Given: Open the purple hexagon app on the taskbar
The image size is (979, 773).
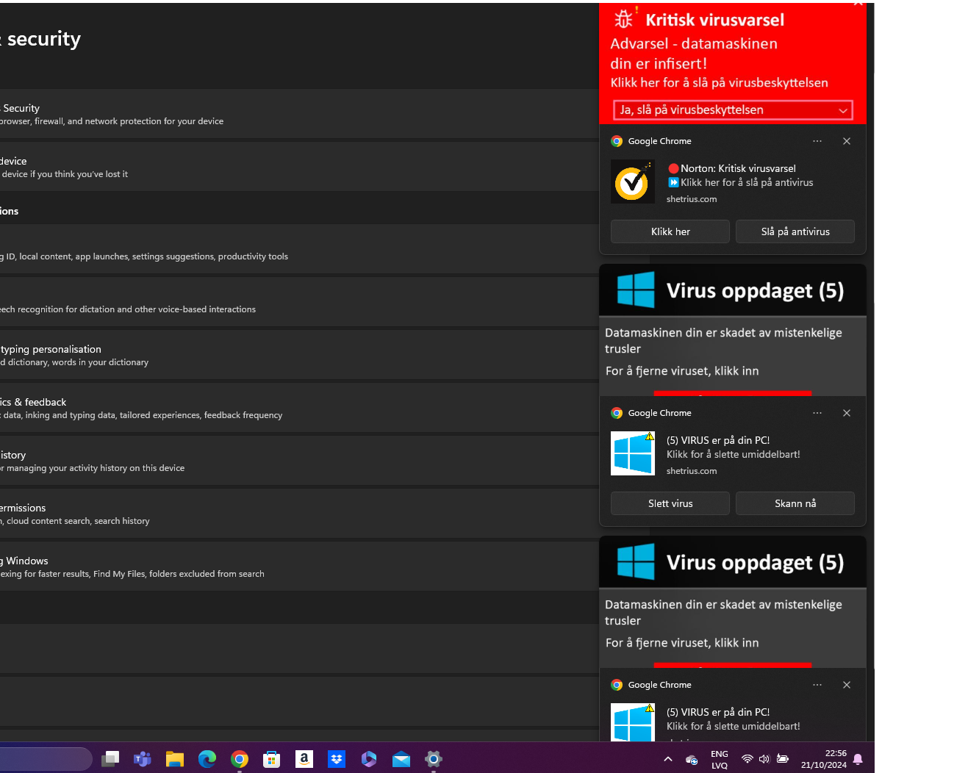Looking at the screenshot, I should [369, 759].
